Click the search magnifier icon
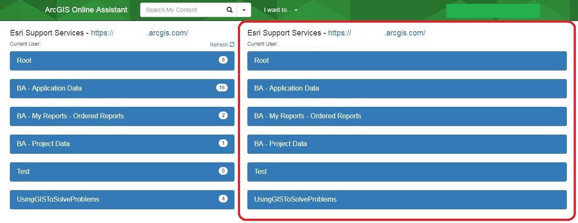Screen dimensions: 578x223 pyautogui.click(x=229, y=10)
